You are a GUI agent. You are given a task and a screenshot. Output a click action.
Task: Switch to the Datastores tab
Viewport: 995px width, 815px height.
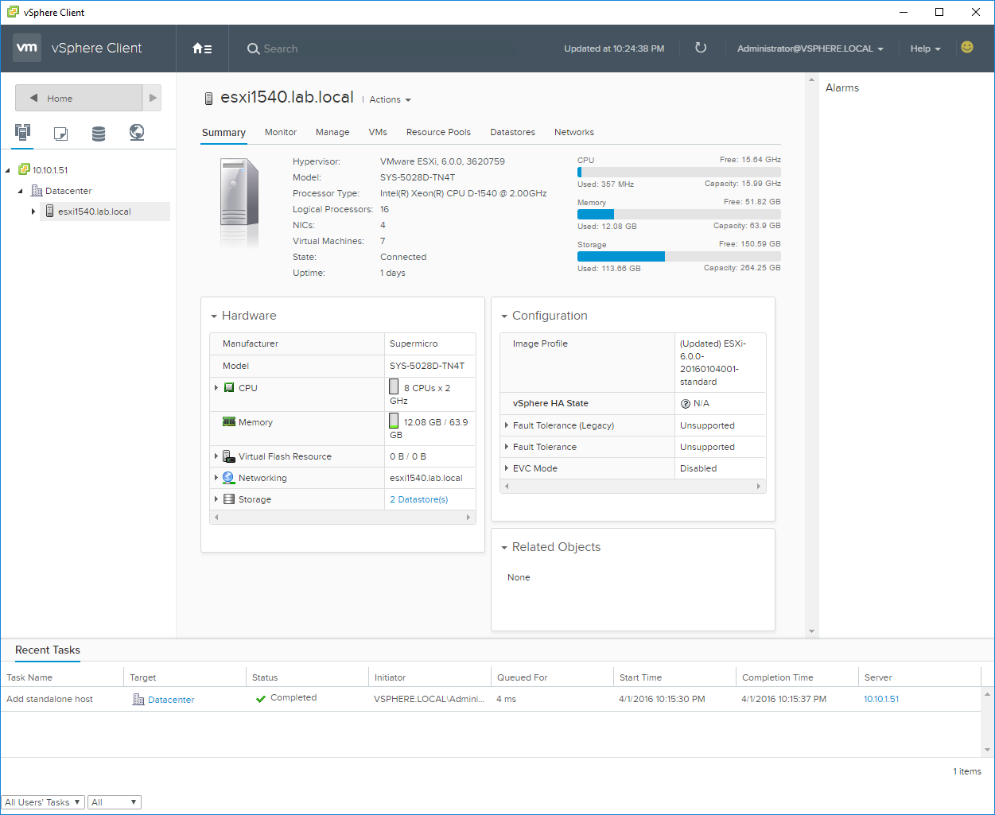click(x=512, y=132)
